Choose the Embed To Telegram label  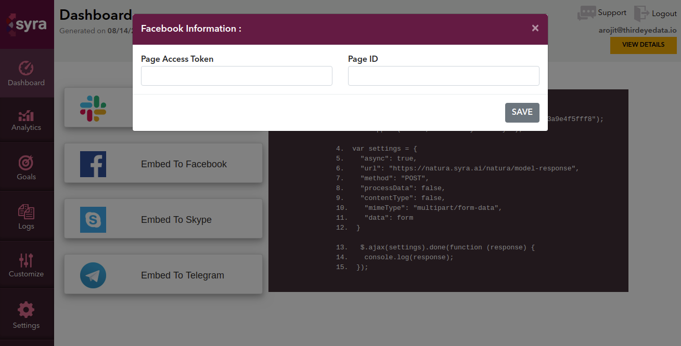tap(183, 275)
